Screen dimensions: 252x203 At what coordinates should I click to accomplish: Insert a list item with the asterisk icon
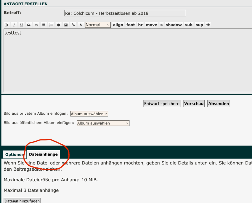58,25
